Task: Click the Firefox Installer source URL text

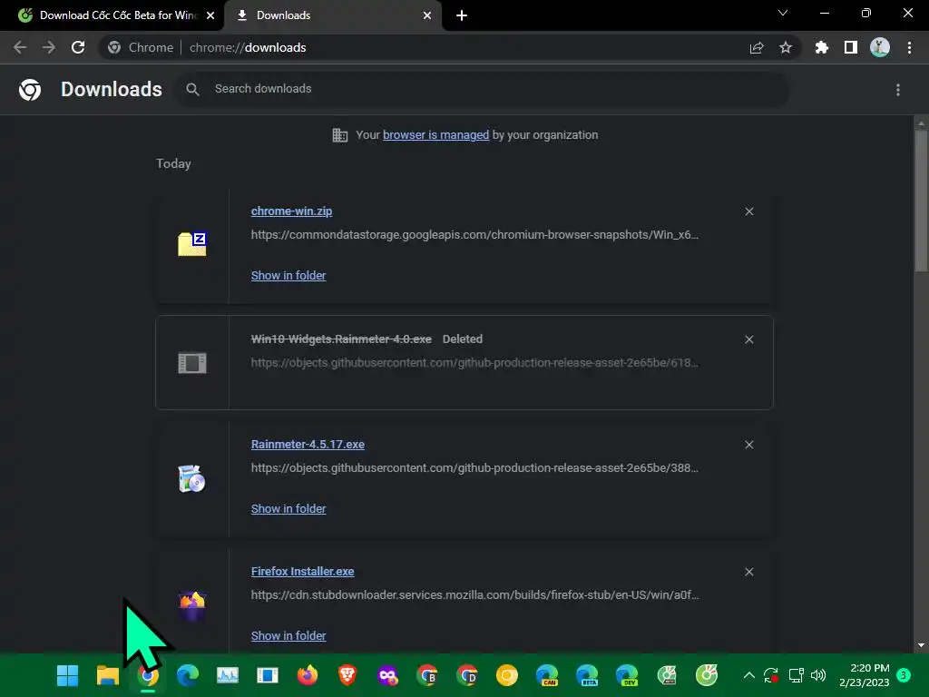Action: [474, 595]
